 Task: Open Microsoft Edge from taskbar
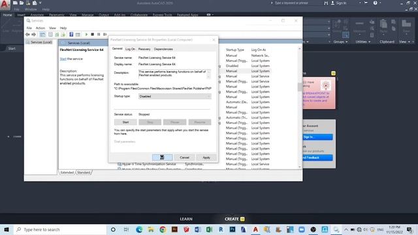point(139,229)
